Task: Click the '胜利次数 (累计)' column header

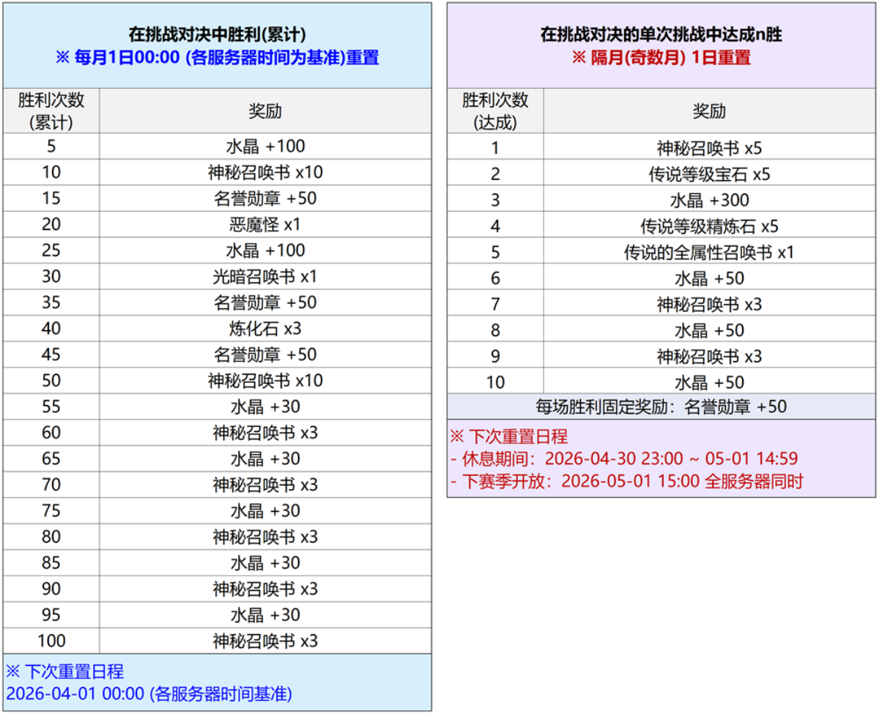Action: [x=51, y=111]
